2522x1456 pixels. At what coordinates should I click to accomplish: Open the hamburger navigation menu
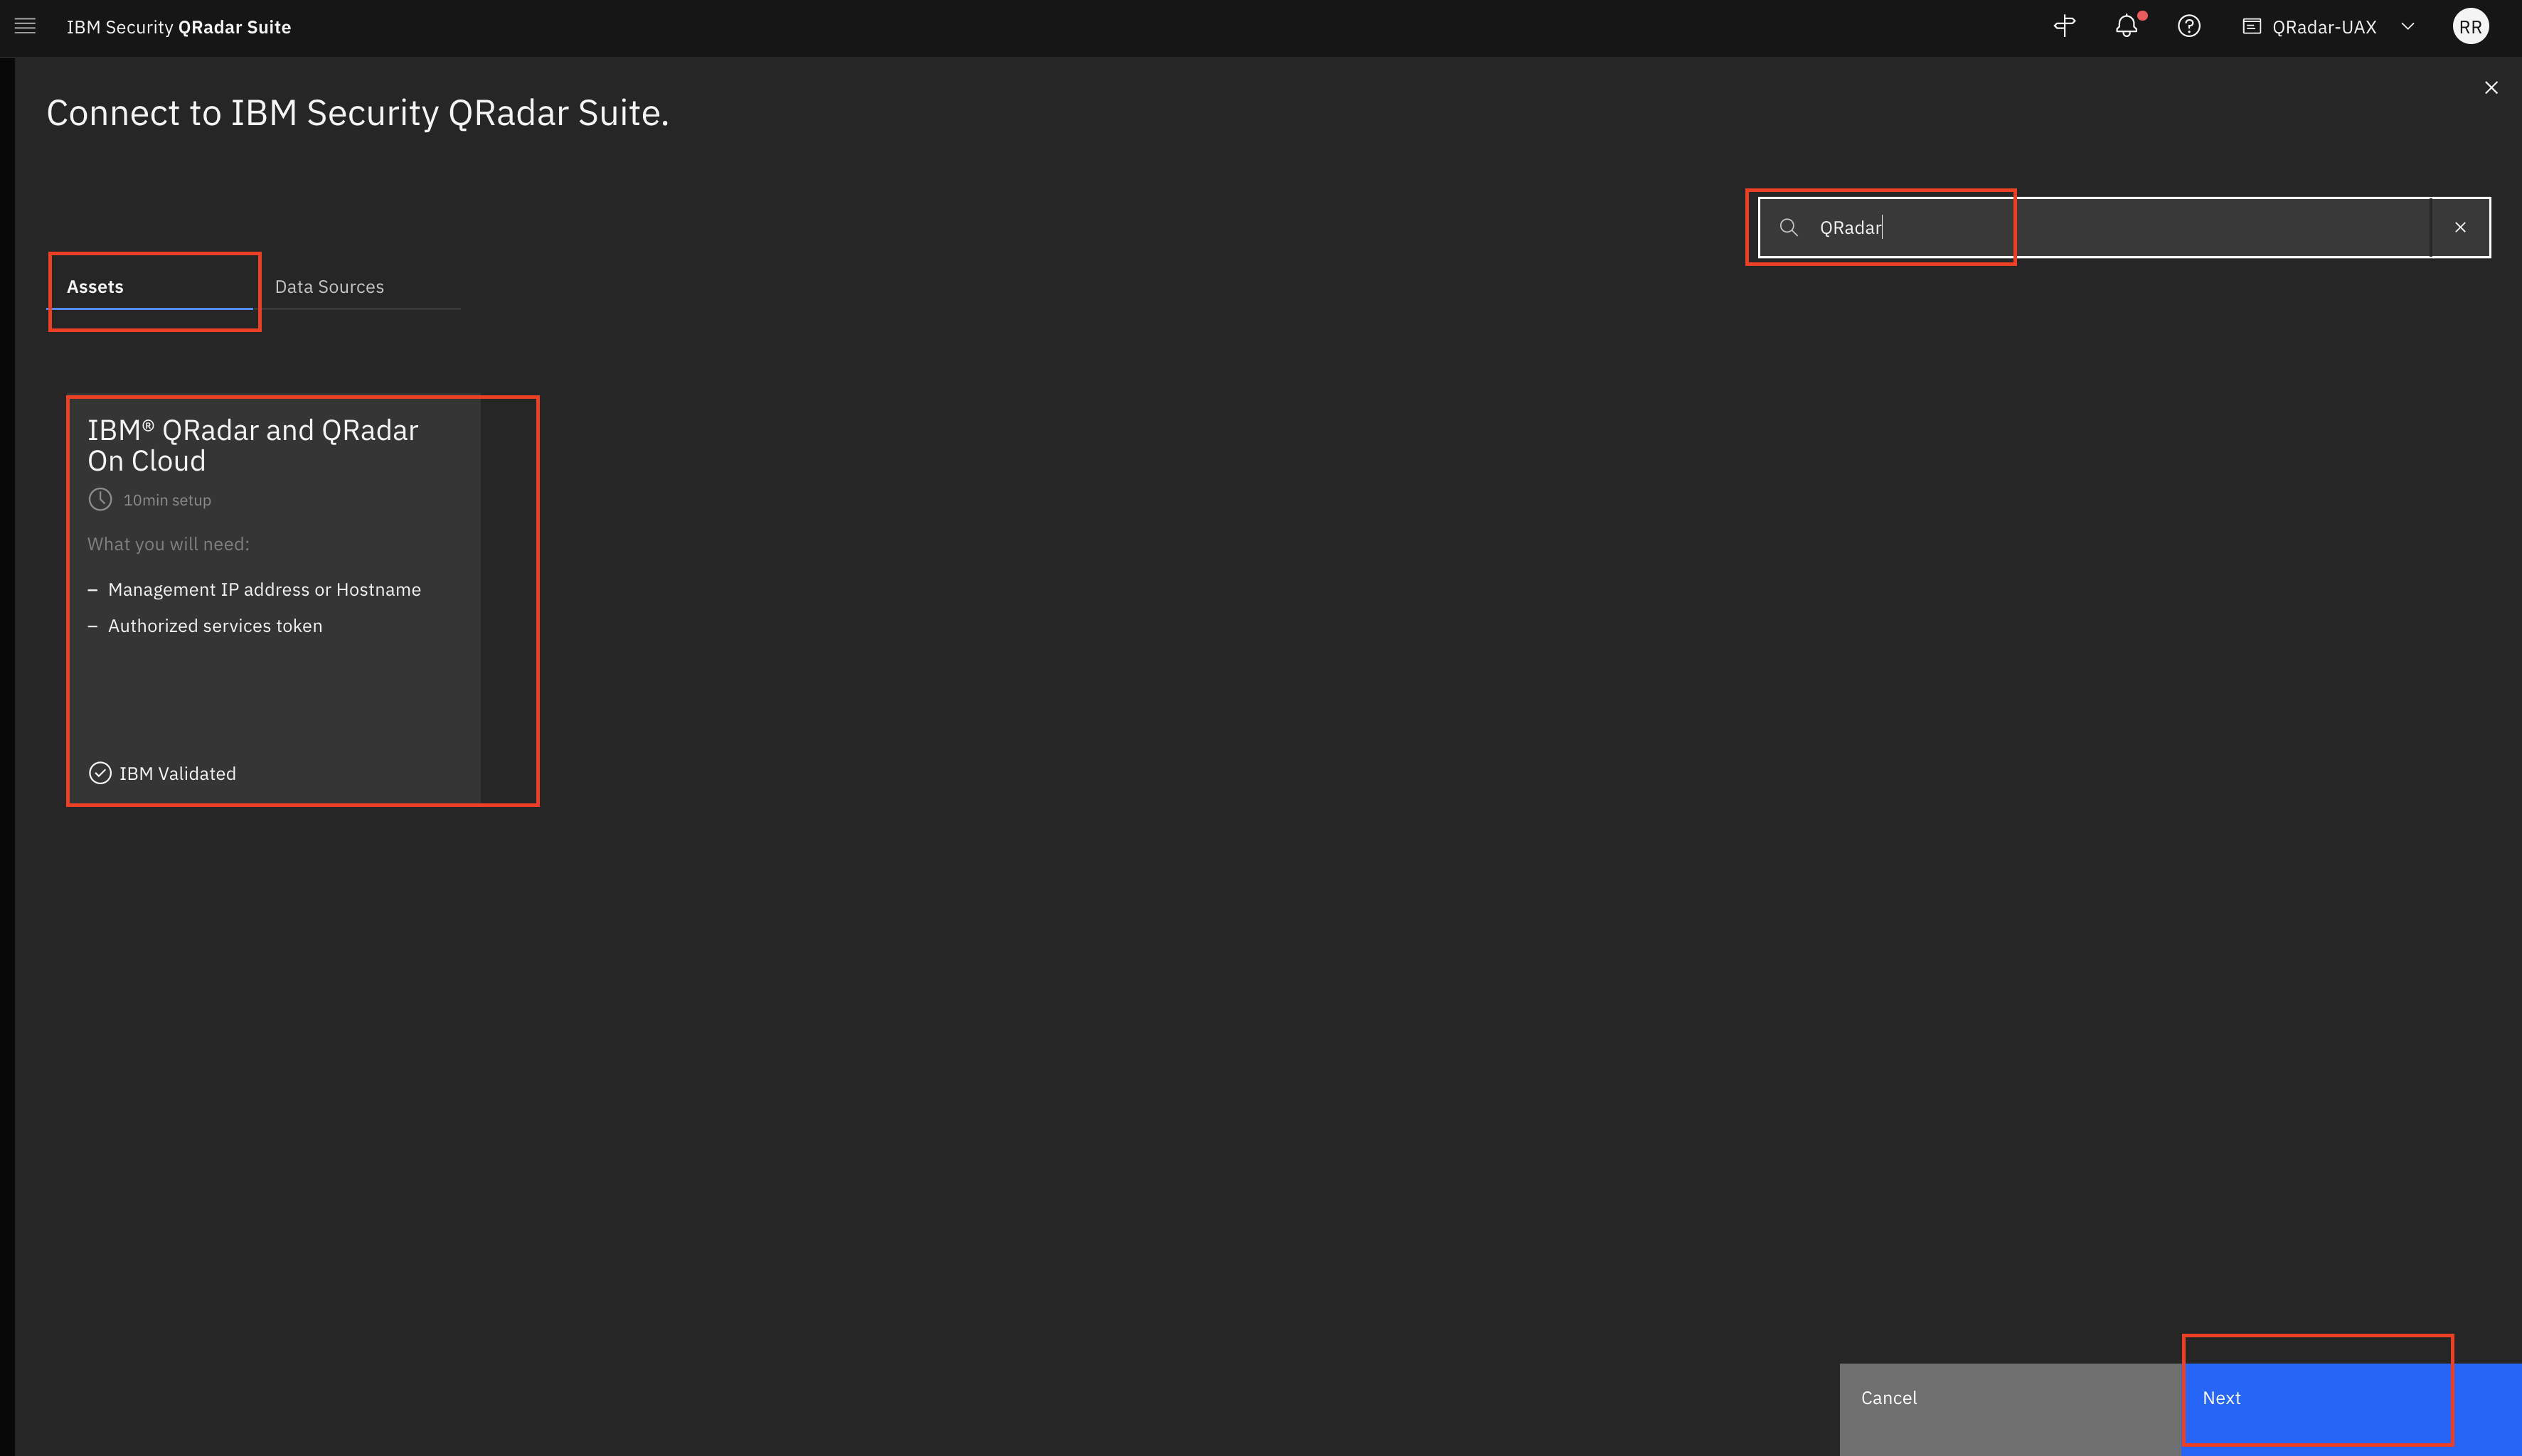tap(25, 27)
